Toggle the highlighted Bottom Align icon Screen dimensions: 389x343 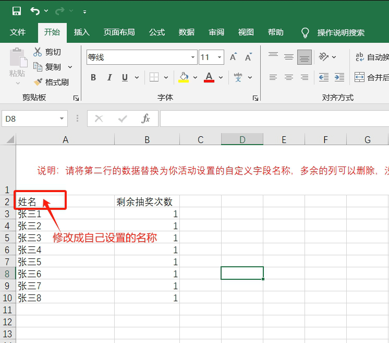[305, 57]
